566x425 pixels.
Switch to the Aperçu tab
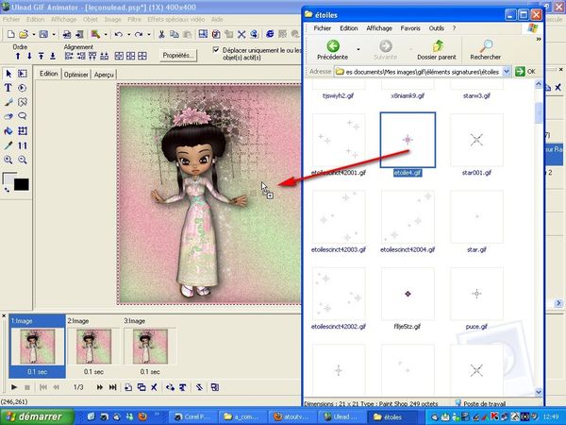(104, 75)
